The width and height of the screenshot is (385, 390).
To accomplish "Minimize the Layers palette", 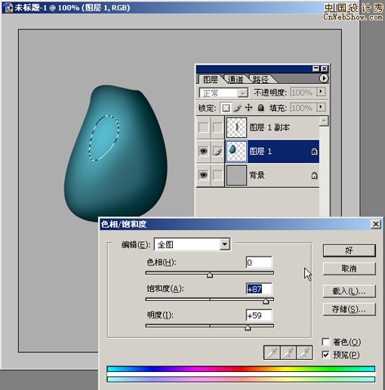I will (x=316, y=69).
